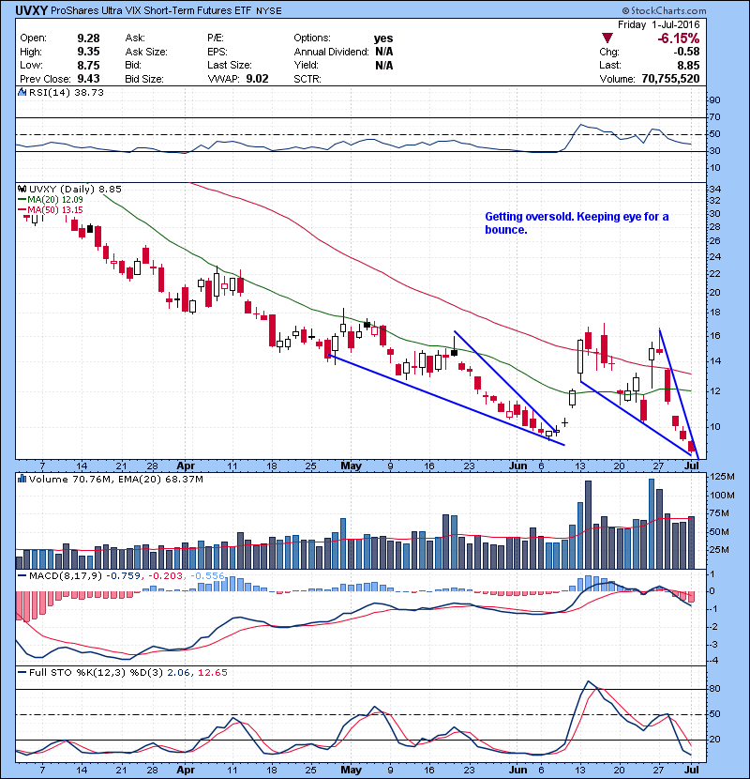Click the -4 level on the MACD axis
This screenshot has height=779, width=750.
712,661
